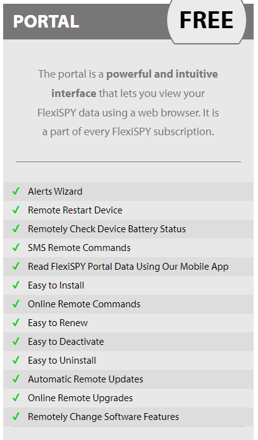Image resolution: width=258 pixels, height=440 pixels.
Task: Select the Online Remote Upgrades feature row
Action: (128, 398)
